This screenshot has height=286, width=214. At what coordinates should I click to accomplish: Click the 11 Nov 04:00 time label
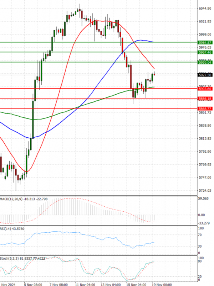[x=85, y=284]
